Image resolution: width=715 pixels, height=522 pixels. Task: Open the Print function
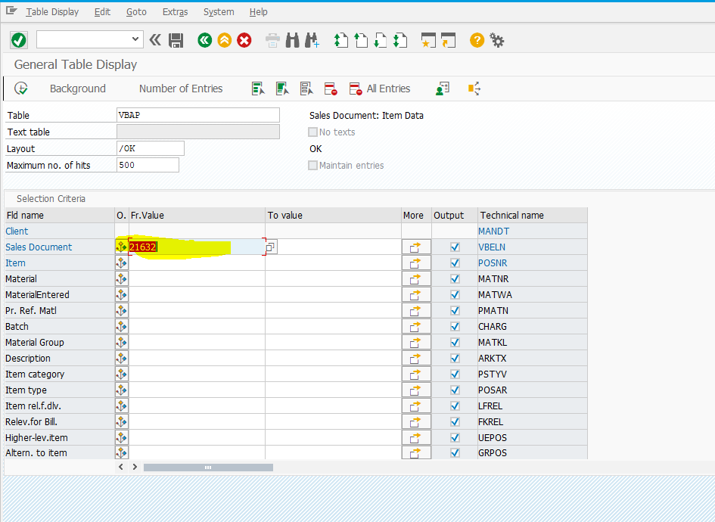pos(272,39)
